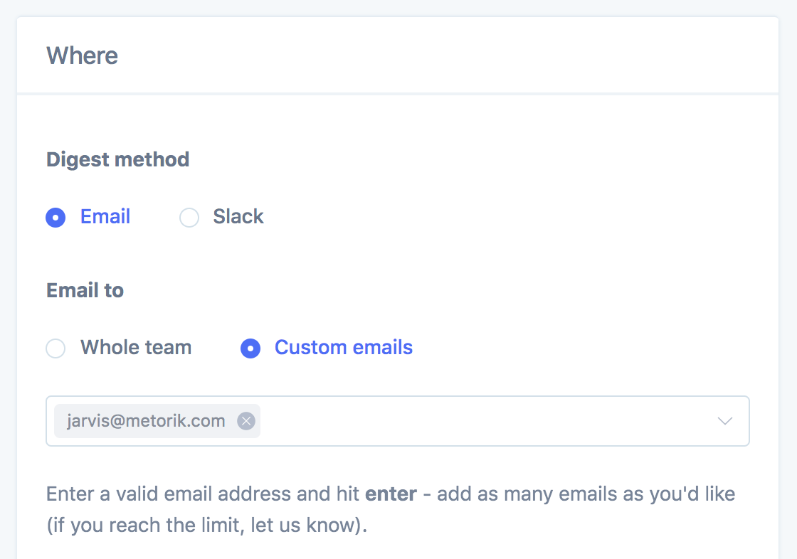
Task: Expand the custom emails dropdown chevron
Action: click(725, 421)
